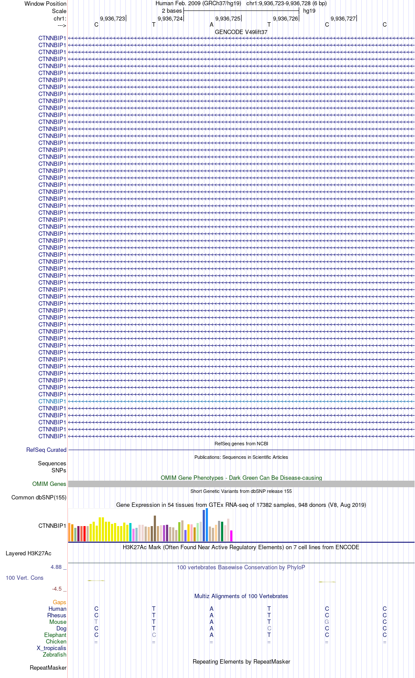
Task: Click the Layered H3K27Ac track label
Action: tap(28, 553)
